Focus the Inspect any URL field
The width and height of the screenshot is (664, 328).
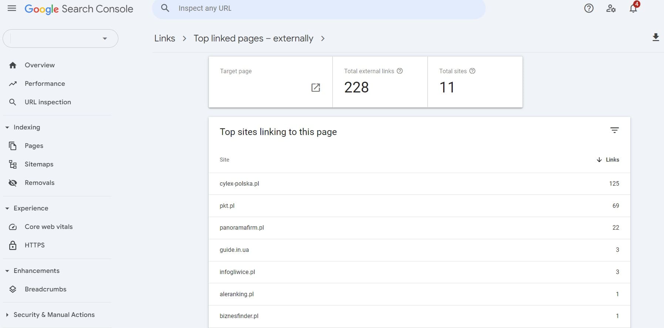coord(318,9)
